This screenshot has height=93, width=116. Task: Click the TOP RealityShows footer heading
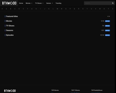(97, 90)
